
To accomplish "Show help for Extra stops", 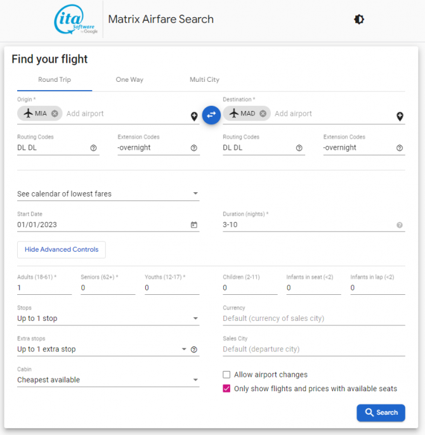I will coord(194,349).
